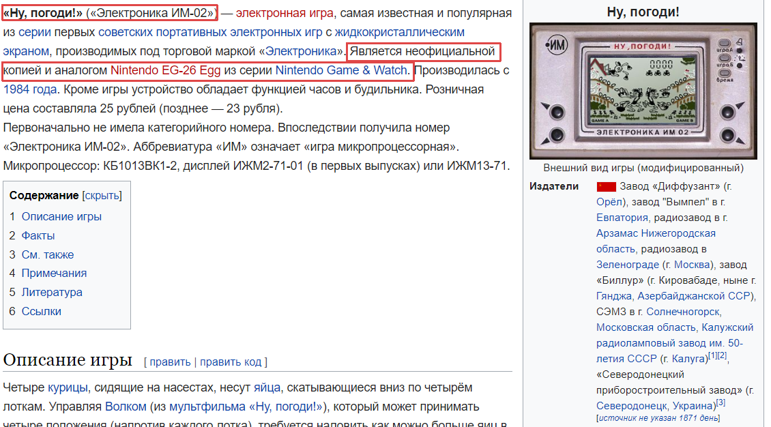Open the 'курицы' link
Image resolution: width=771 pixels, height=427 pixels.
68,387
